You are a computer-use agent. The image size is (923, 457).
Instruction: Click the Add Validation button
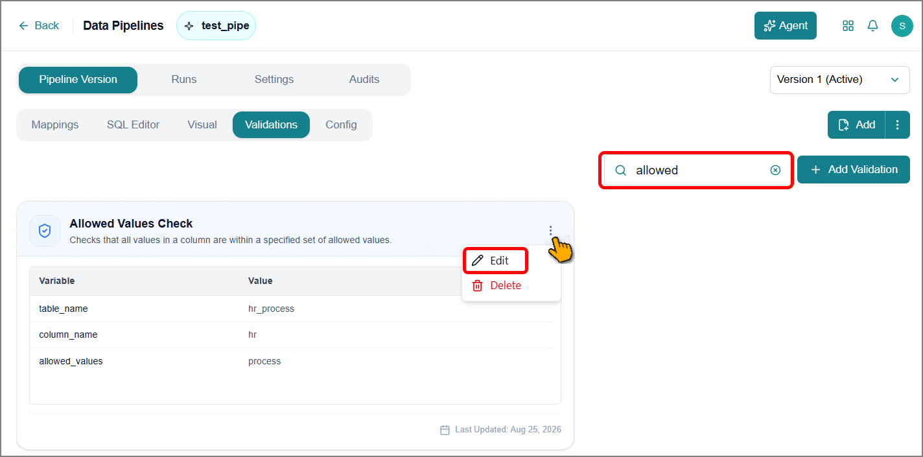pos(854,170)
